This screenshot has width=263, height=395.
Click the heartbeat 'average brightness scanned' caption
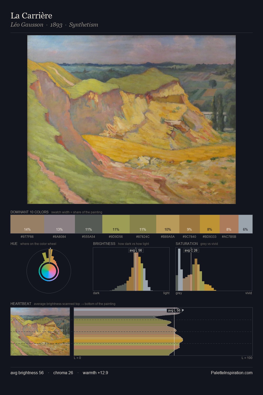tap(75, 304)
